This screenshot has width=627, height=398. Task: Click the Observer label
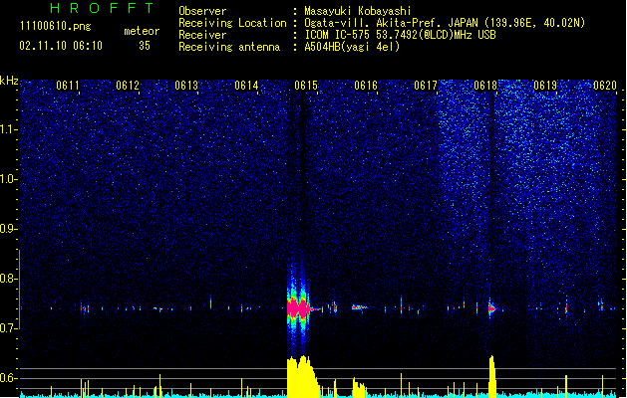click(202, 11)
